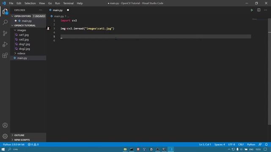The image size is (271, 152).
Task: Open the Manage gear icon
Action: click(5, 136)
